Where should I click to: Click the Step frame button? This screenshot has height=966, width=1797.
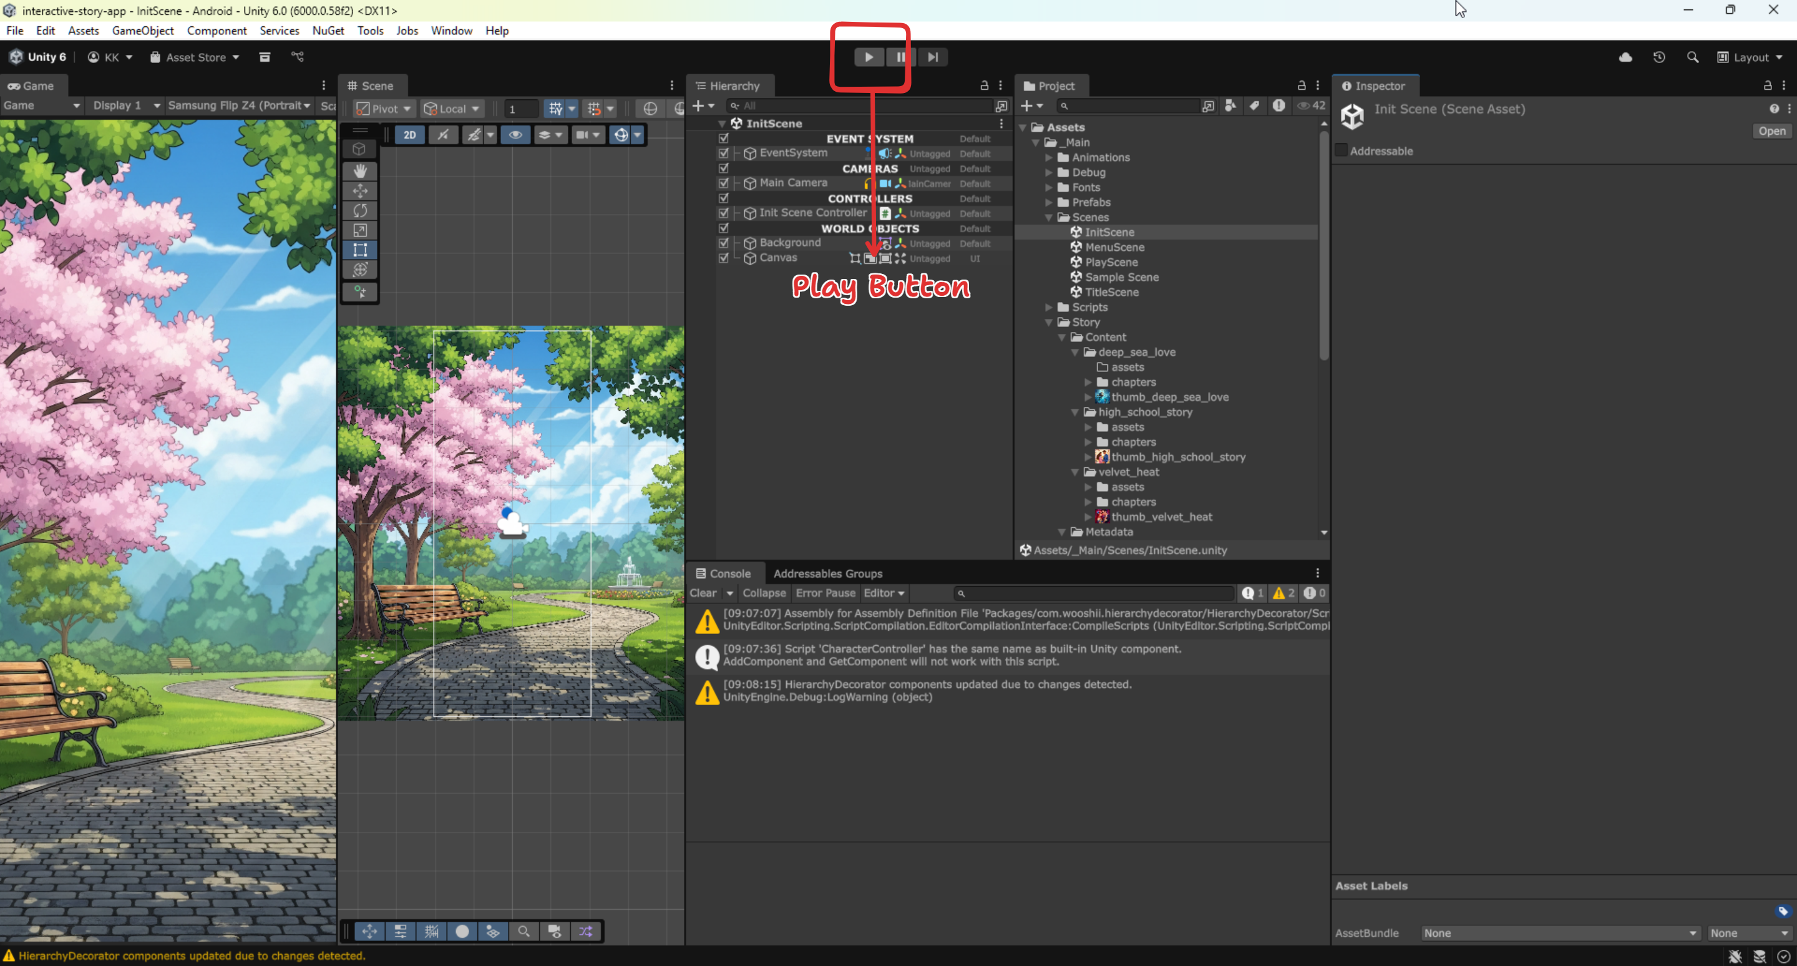click(933, 57)
